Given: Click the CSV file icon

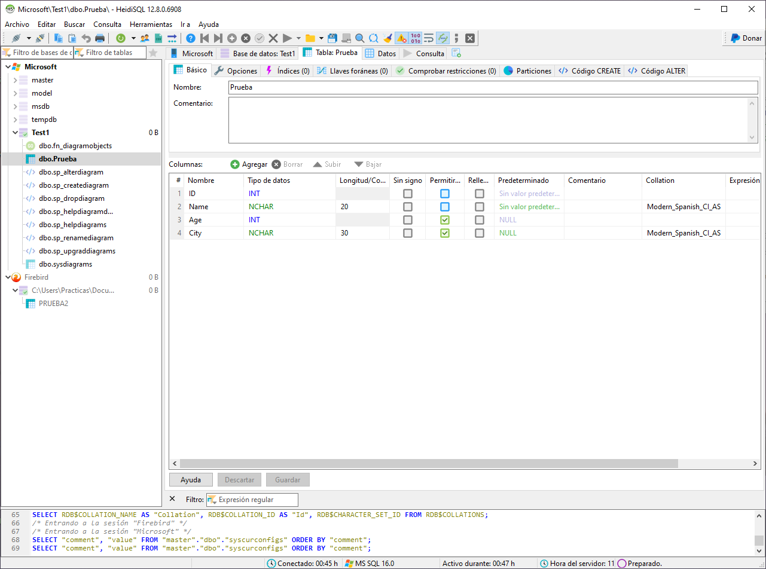Looking at the screenshot, I should (158, 38).
